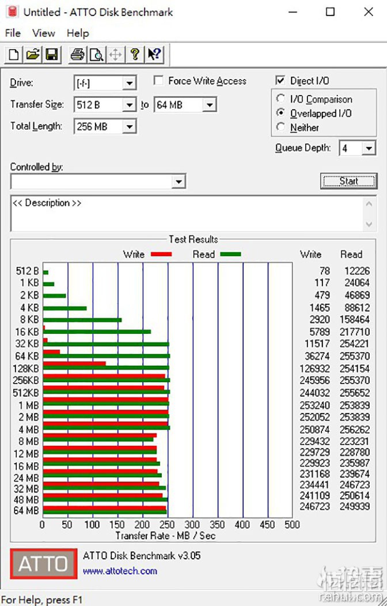Image resolution: width=387 pixels, height=606 pixels.
Task: Click the green Read legend swatch
Action: [230, 254]
